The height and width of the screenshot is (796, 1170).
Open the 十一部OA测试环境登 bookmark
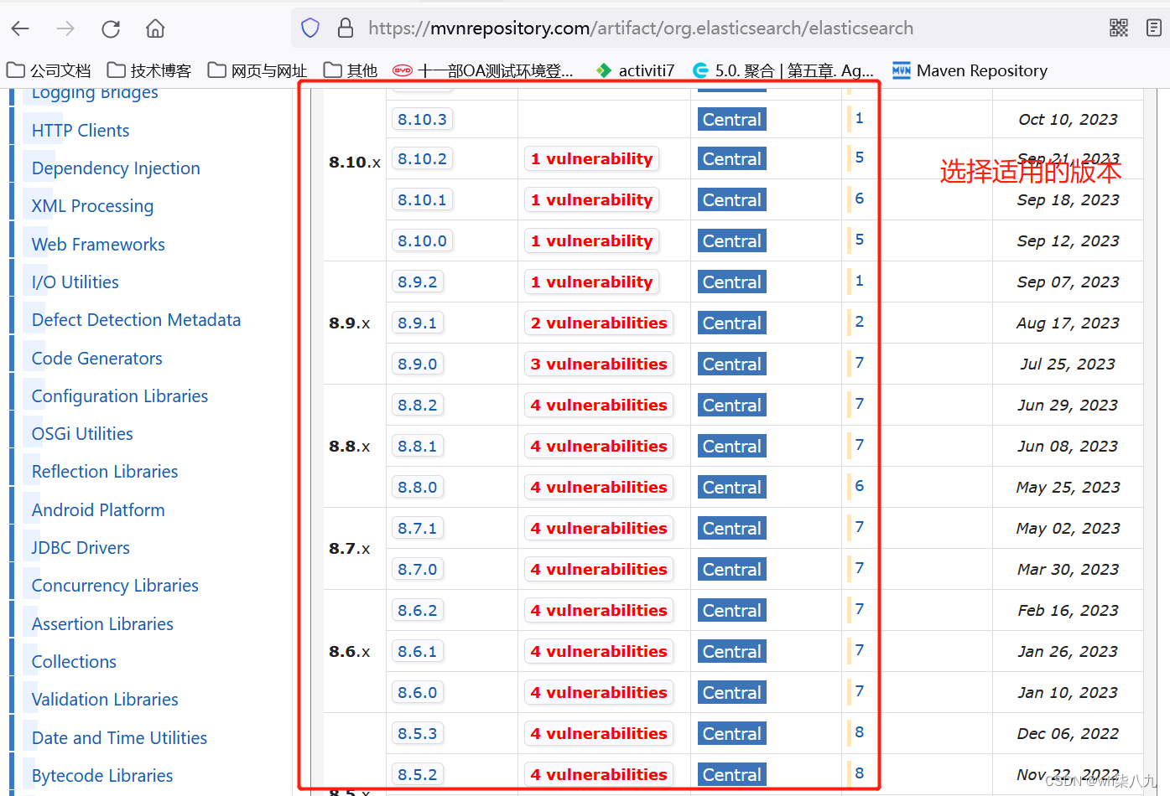(x=483, y=70)
